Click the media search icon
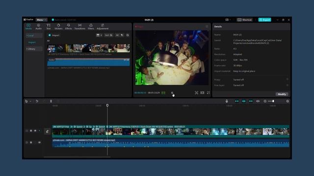 tap(128, 35)
